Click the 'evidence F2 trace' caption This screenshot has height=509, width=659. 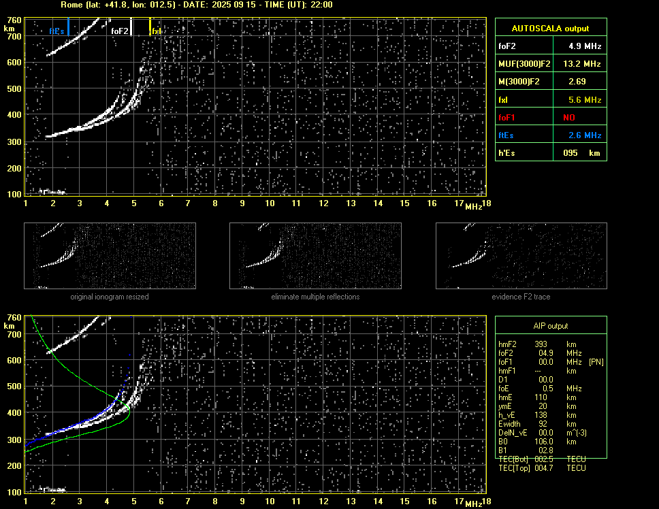point(521,297)
